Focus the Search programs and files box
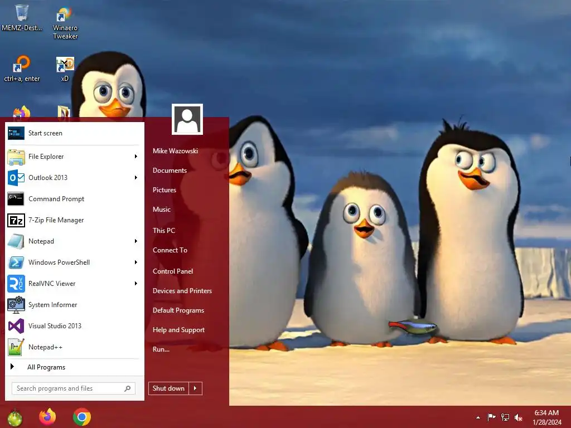Image resolution: width=571 pixels, height=428 pixels. tap(74, 388)
